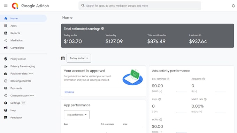Open Publisher data page
This screenshot has width=237, height=133.
(23, 74)
